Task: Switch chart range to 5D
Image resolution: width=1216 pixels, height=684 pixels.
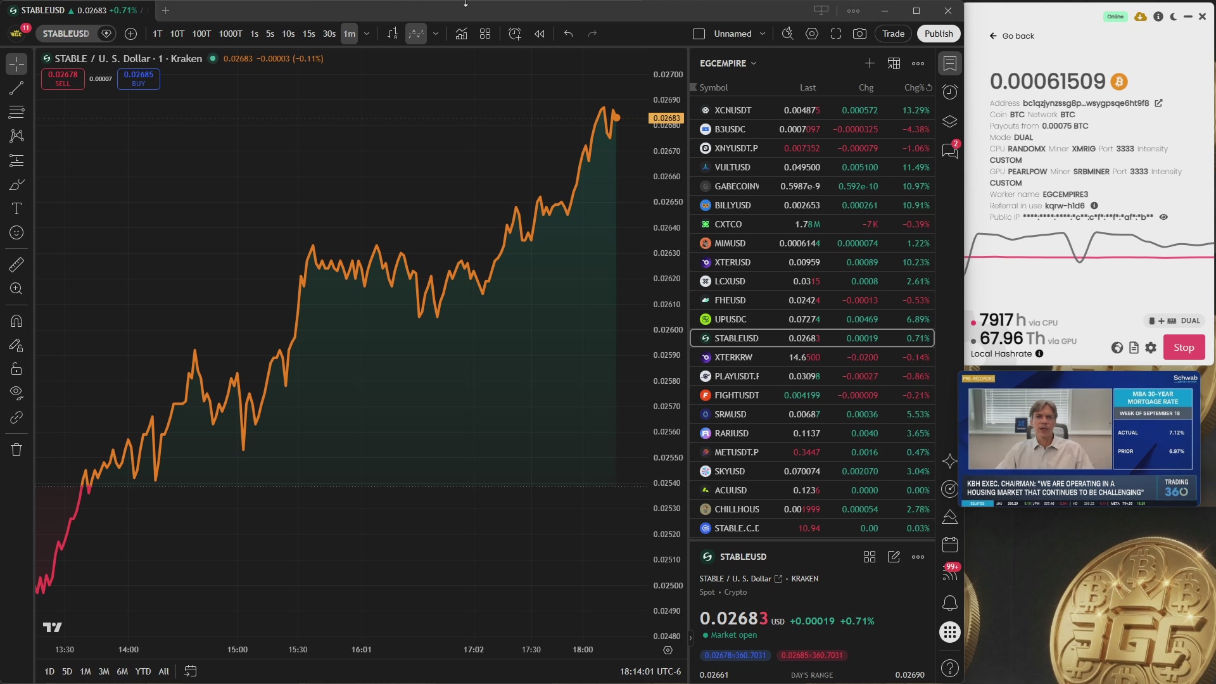Action: pos(67,671)
